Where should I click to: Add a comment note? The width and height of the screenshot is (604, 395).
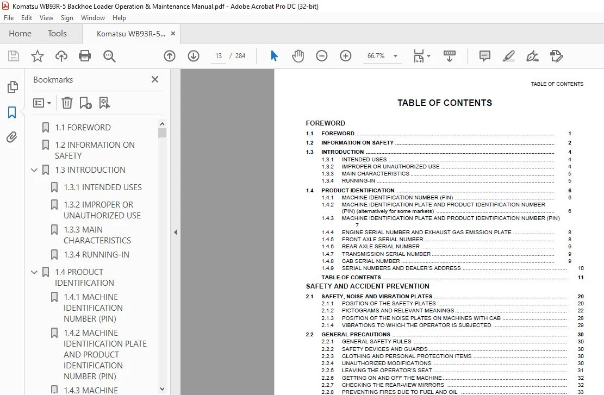[484, 56]
